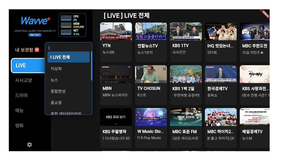Open the MBC 표준 FM thumbnail

coord(186,117)
